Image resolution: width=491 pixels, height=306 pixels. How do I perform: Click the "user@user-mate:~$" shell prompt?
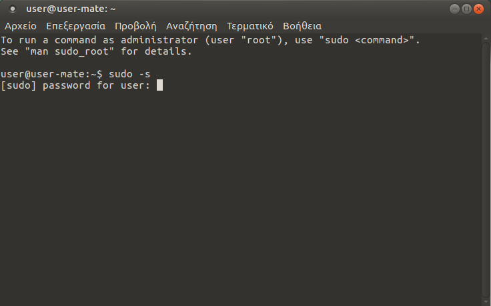(52, 74)
